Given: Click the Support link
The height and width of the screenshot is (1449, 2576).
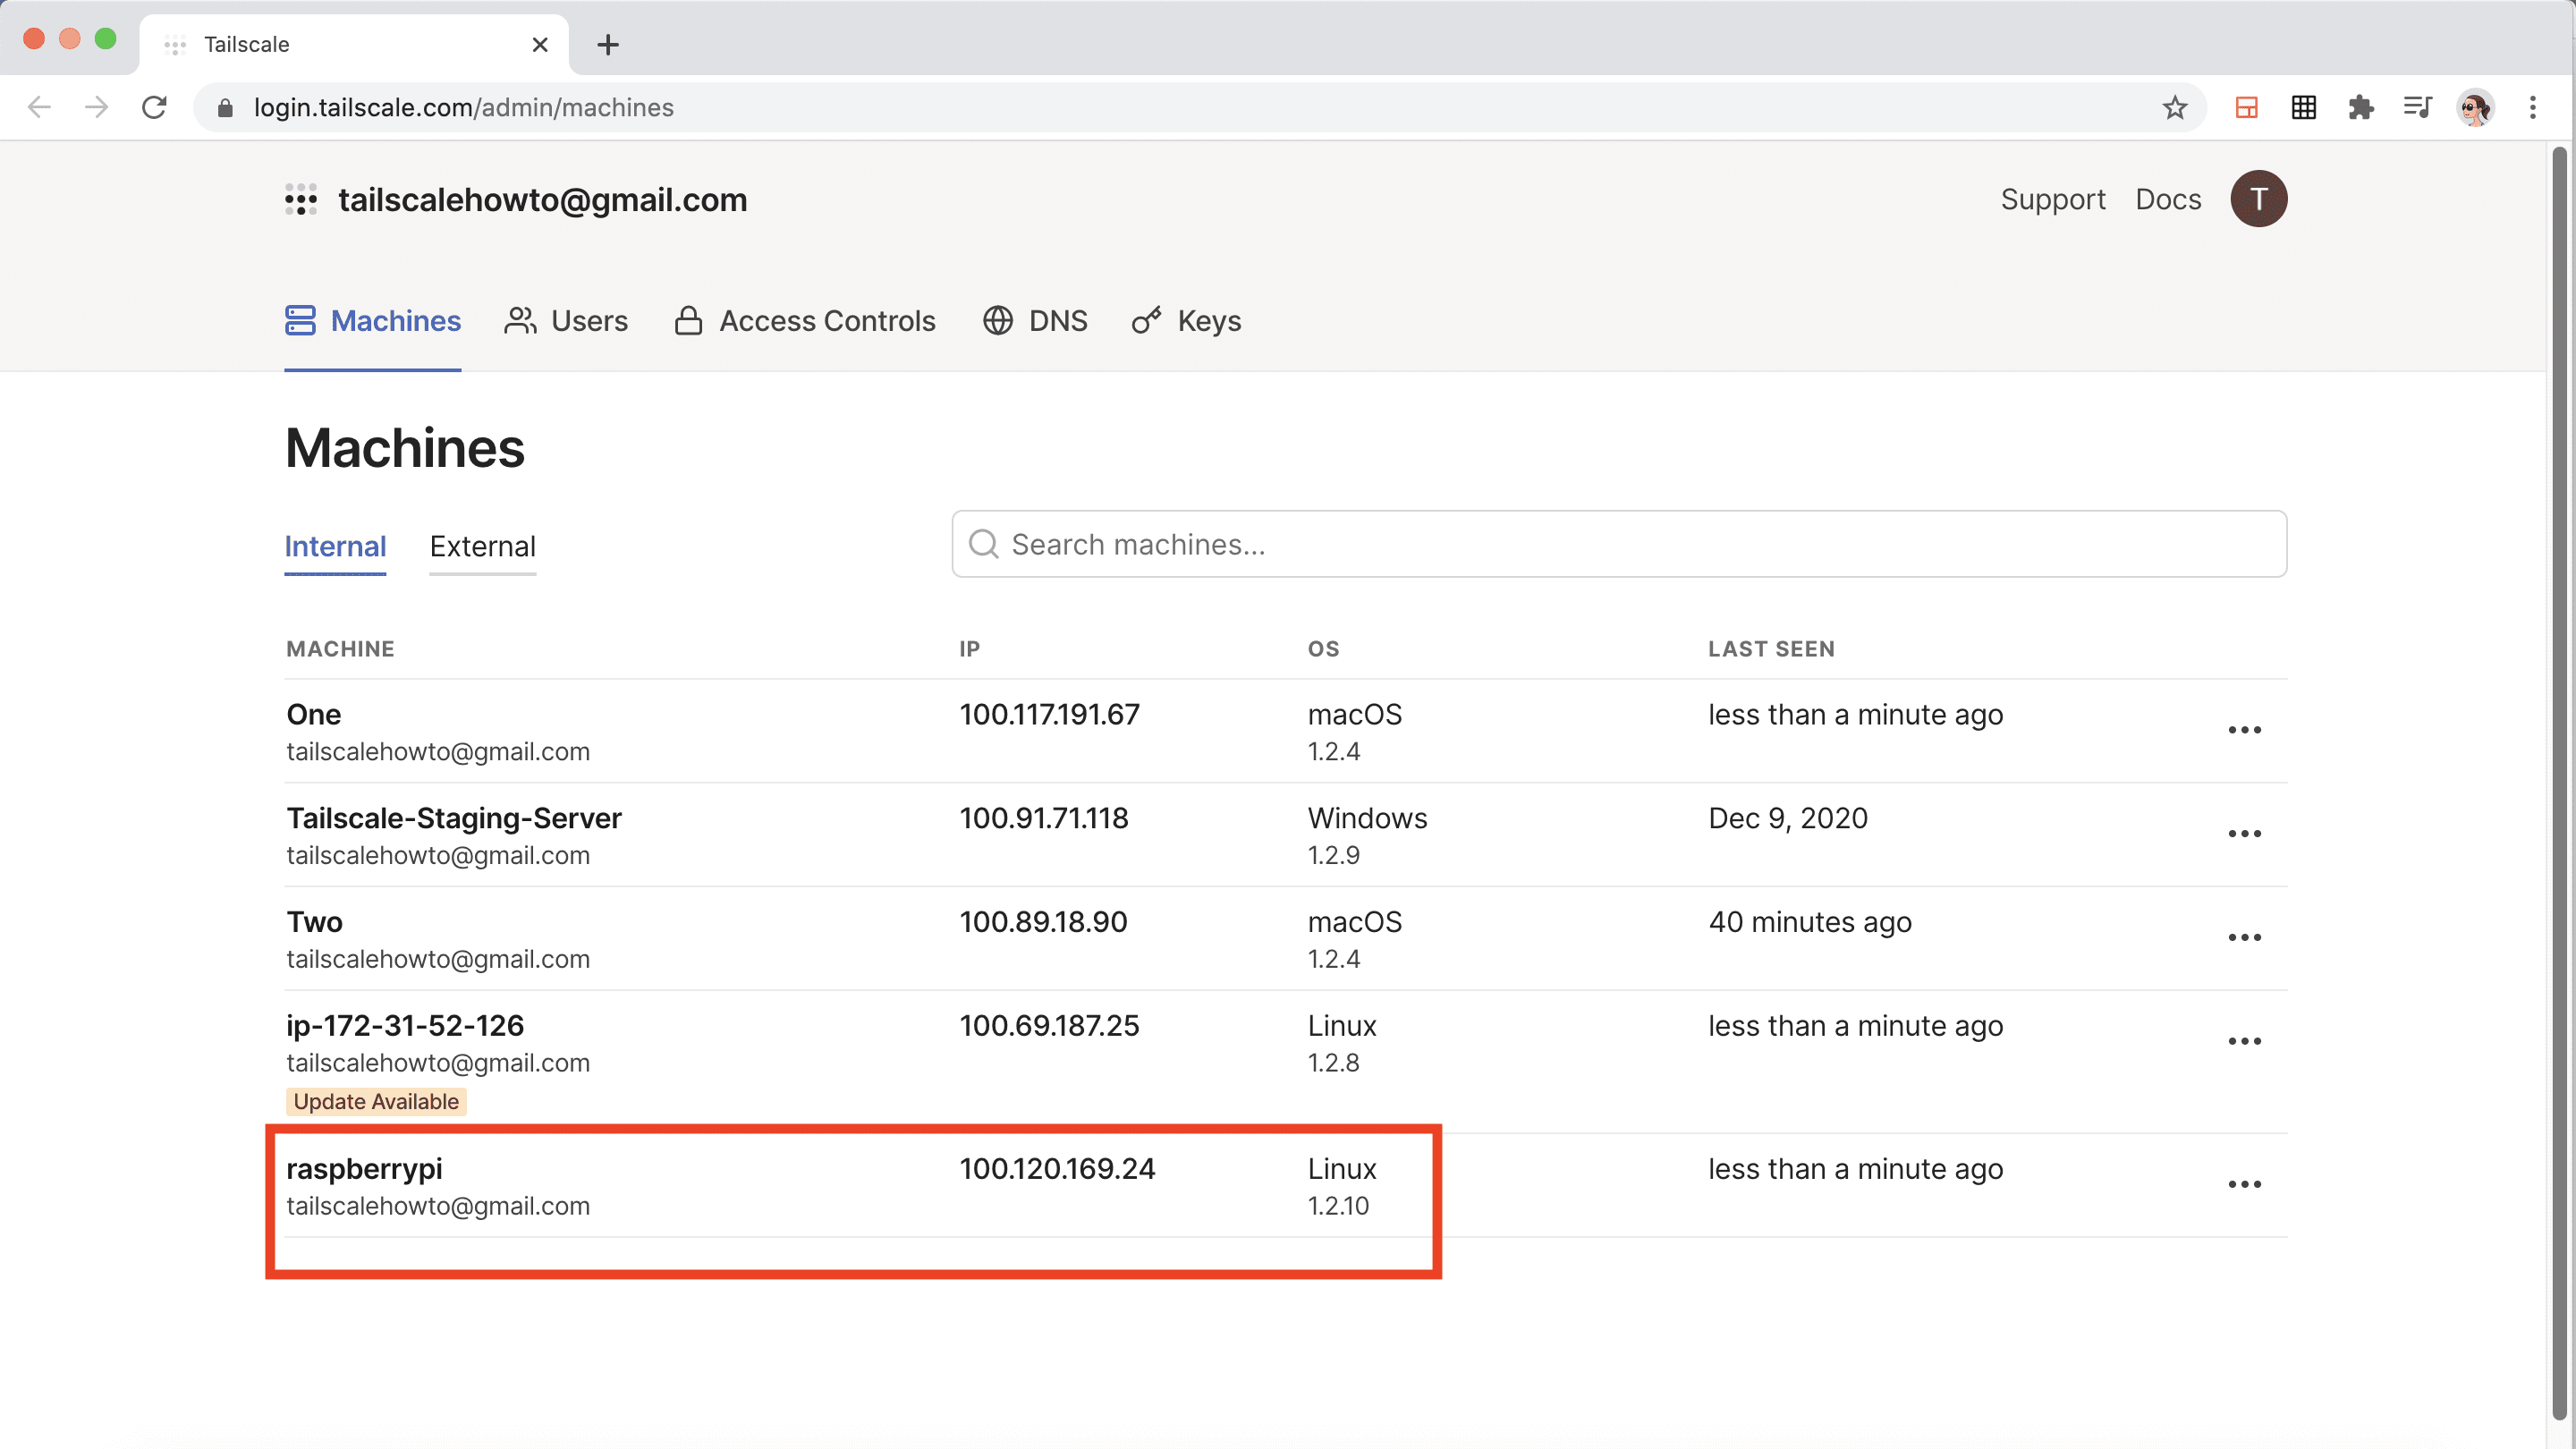Looking at the screenshot, I should pos(2053,199).
